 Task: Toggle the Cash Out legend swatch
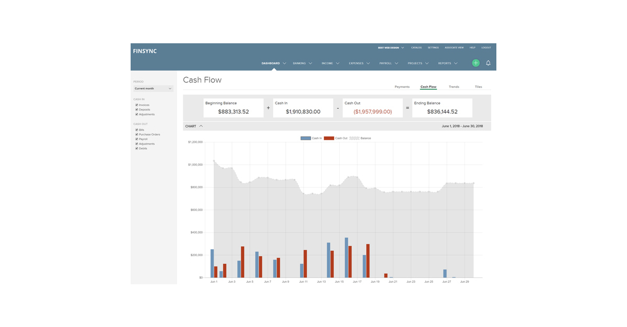coord(330,138)
